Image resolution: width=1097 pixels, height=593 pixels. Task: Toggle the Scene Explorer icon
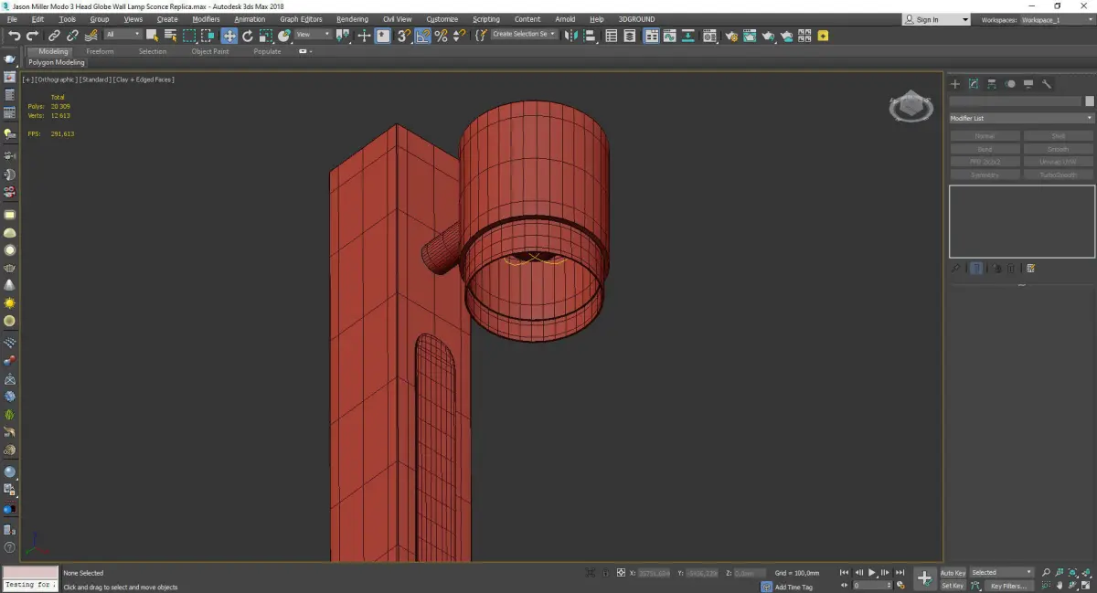coord(612,36)
